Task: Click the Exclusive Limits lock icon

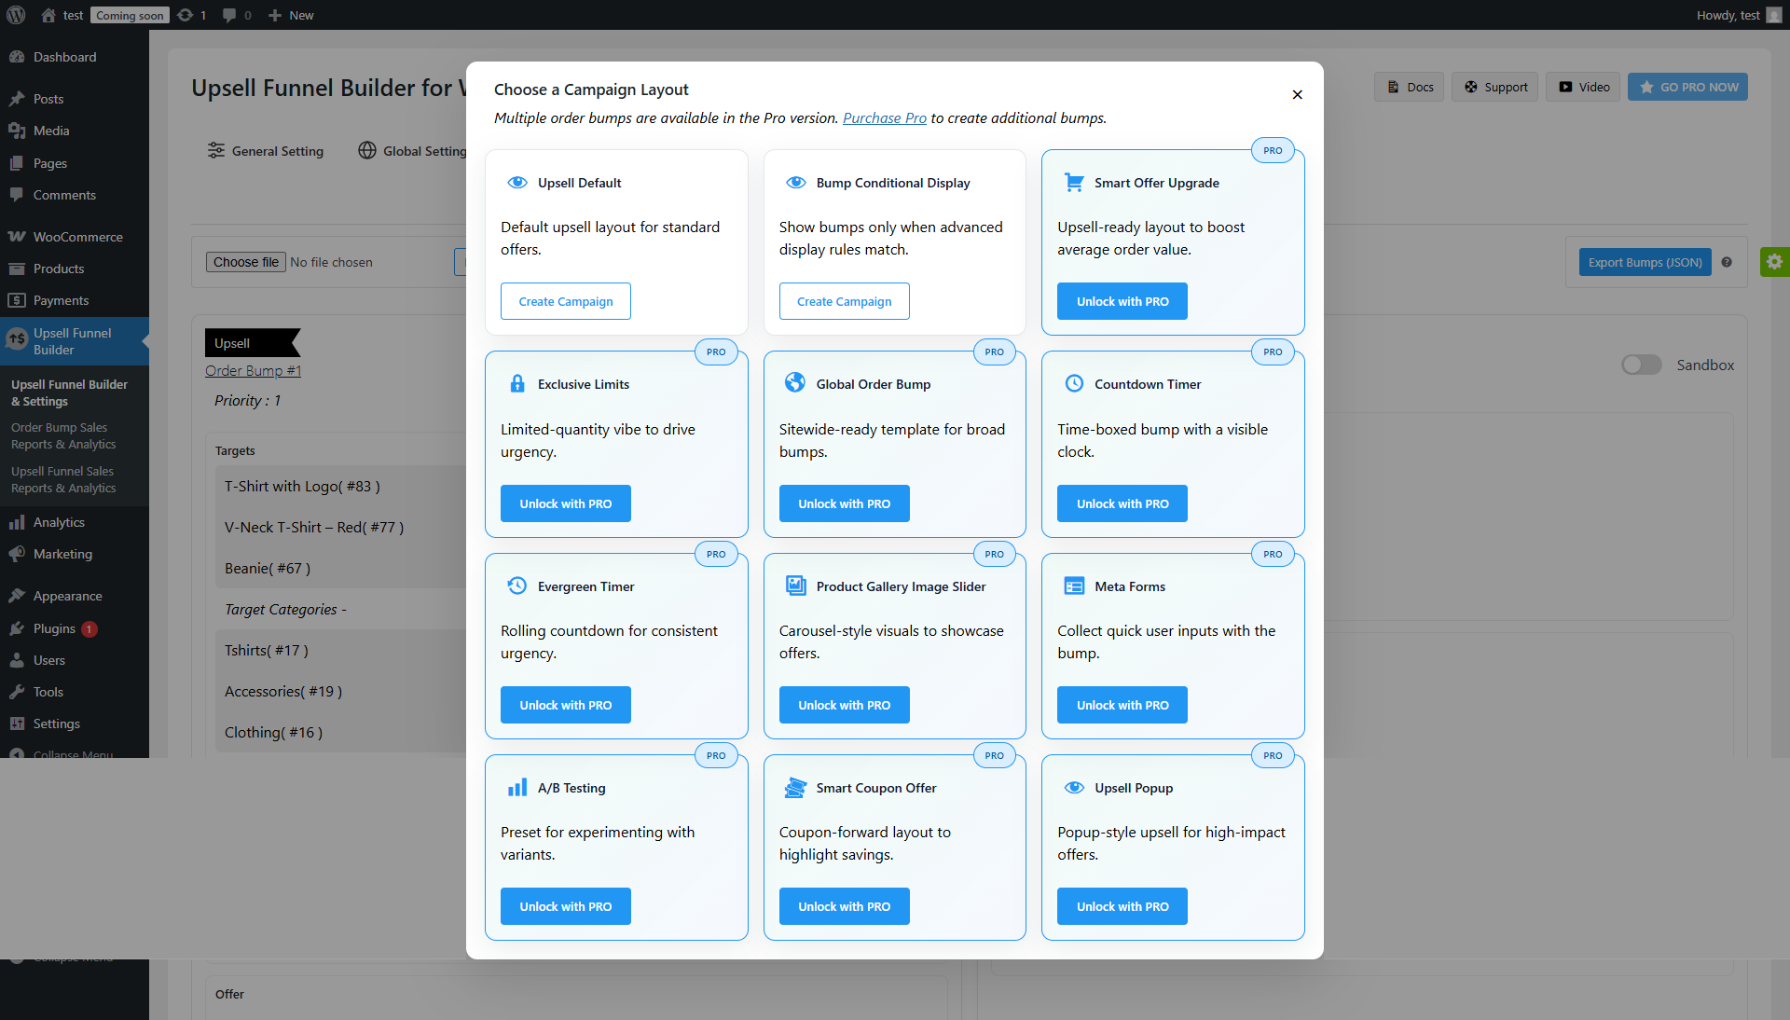Action: click(517, 383)
